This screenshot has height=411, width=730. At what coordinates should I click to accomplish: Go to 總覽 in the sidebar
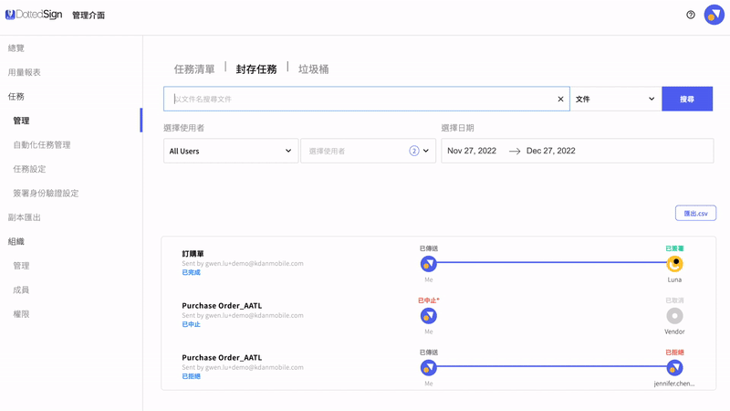[x=16, y=48]
